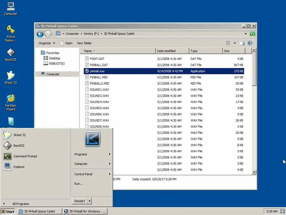Select RSBOOT(X) in navigation pane
This screenshot has height=215, width=286.
coord(54,64)
